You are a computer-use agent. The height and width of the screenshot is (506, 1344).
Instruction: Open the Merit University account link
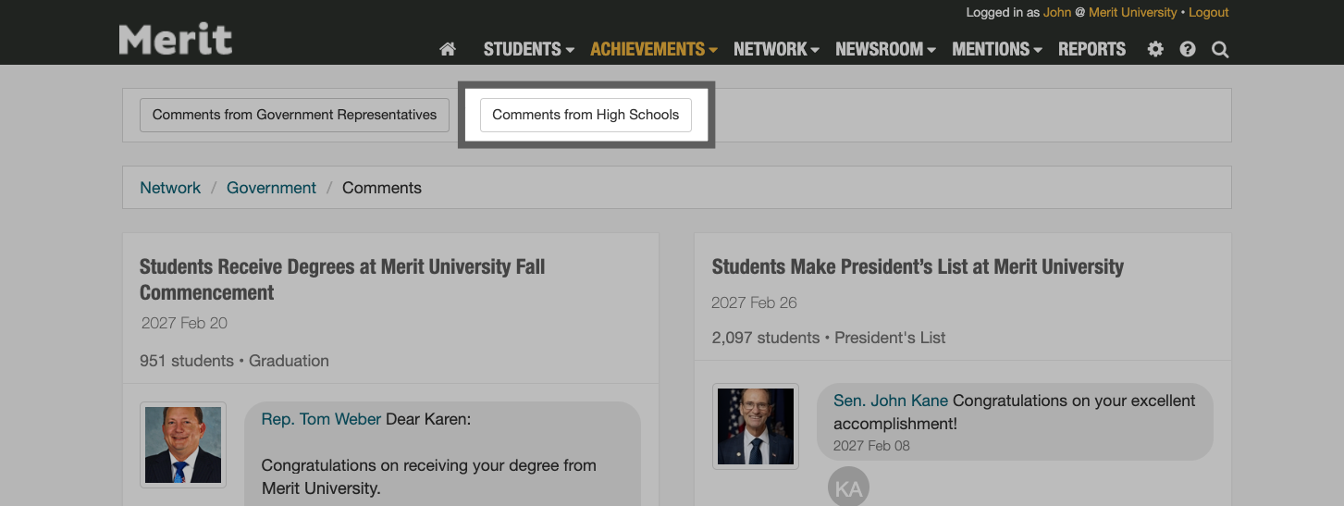coord(1133,12)
